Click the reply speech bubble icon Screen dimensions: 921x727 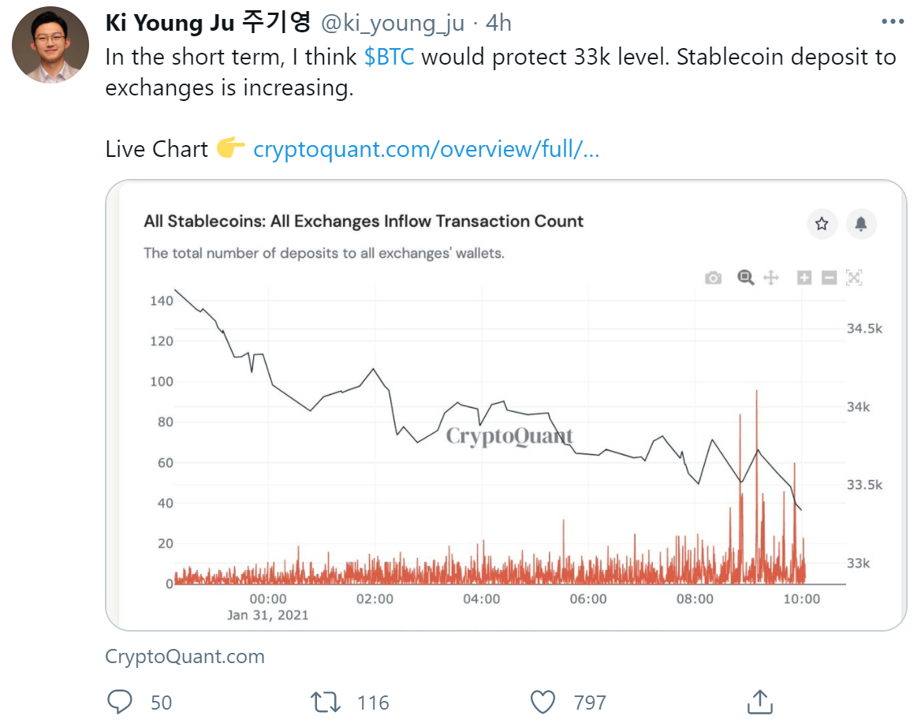pos(120,702)
